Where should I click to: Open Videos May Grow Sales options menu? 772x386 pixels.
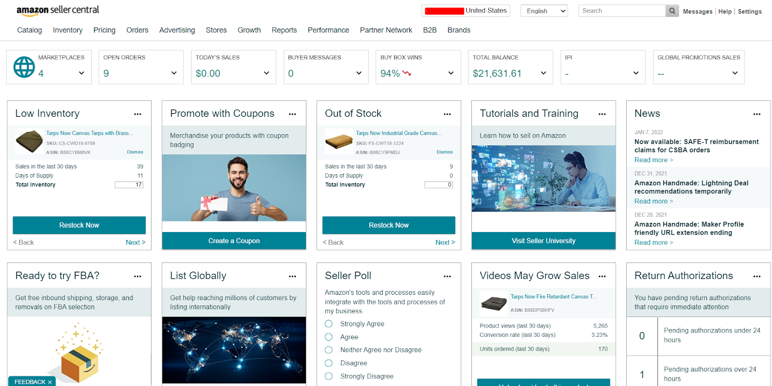pyautogui.click(x=602, y=276)
